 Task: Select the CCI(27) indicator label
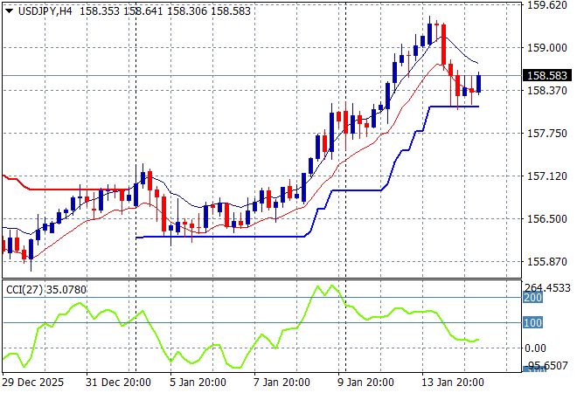(x=45, y=289)
